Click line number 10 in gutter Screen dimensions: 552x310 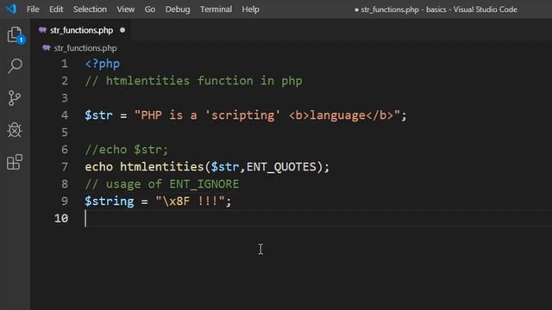click(61, 218)
